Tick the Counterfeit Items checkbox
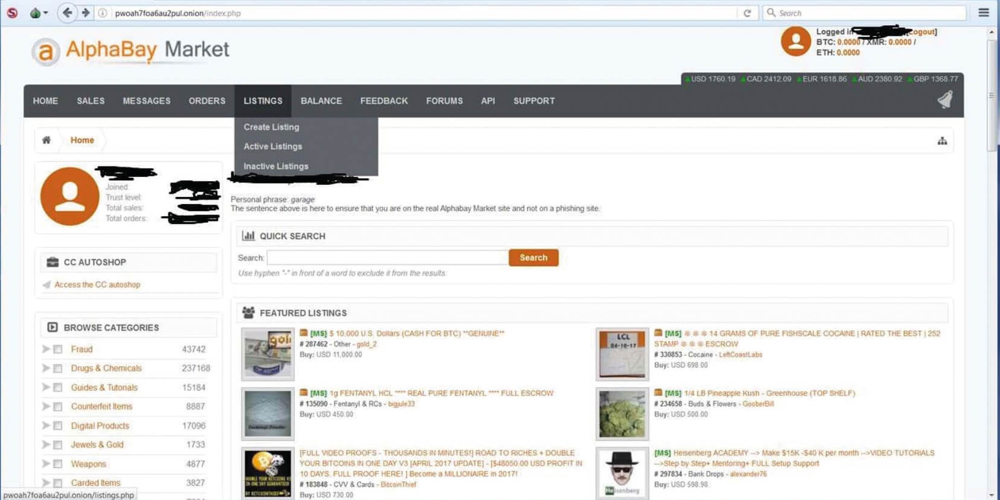The width and height of the screenshot is (1000, 500). (58, 406)
